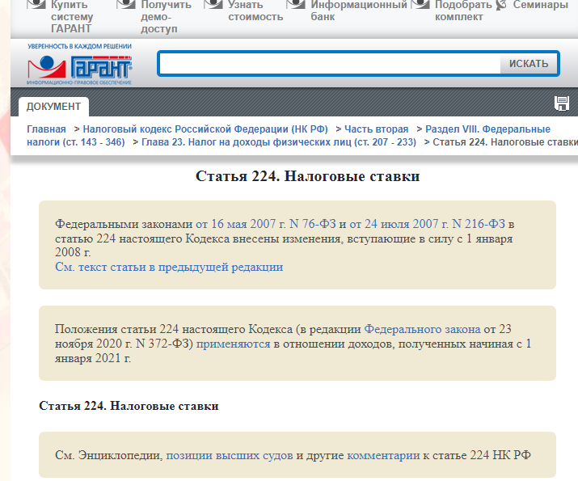Open law от 24 июля 2007 г. N 216-ФЗ
Image resolution: width=578 pixels, height=481 pixels.
tap(427, 224)
